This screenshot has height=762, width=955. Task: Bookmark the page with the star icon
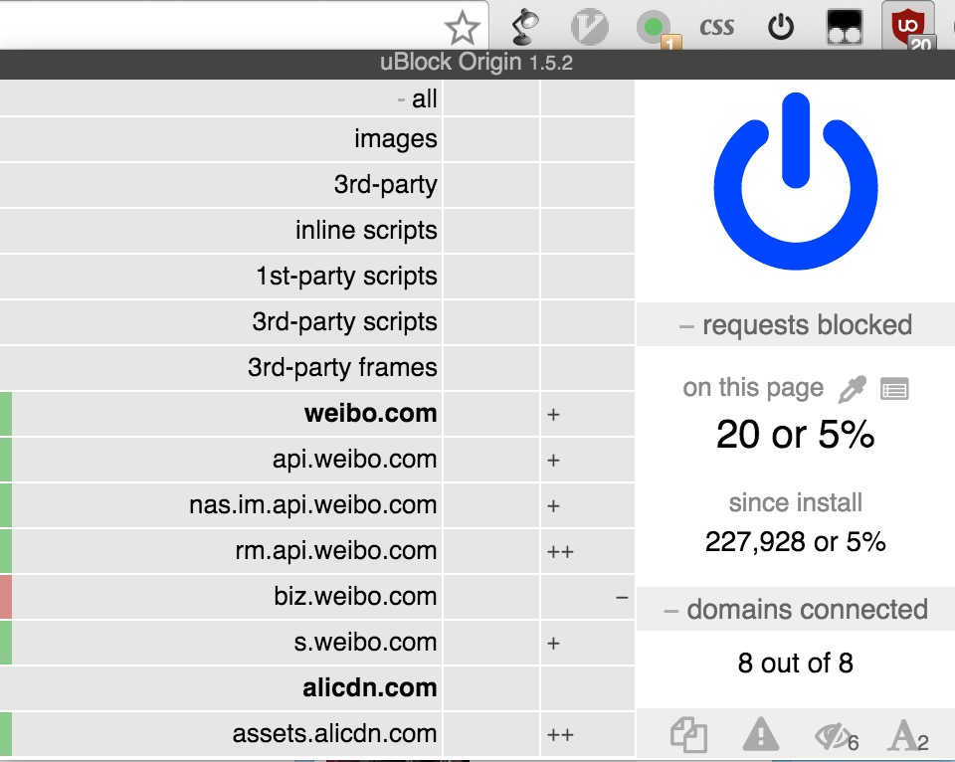(462, 28)
